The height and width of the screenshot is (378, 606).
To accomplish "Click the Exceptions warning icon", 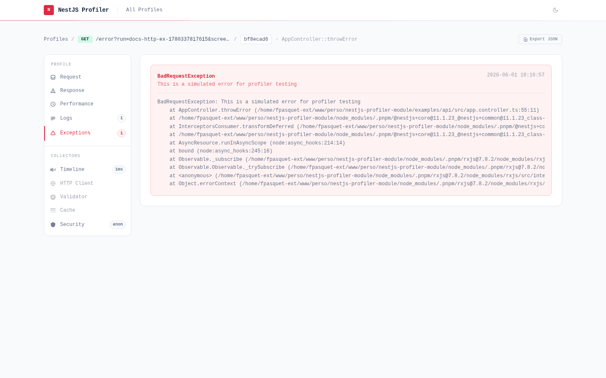I will (x=53, y=133).
